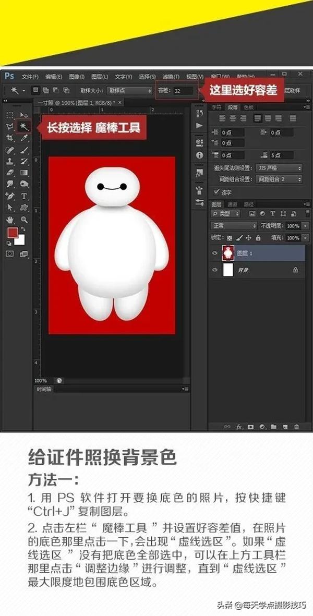Open the 文件(F) menu
Image resolution: width=313 pixels, height=616 pixels.
point(30,76)
